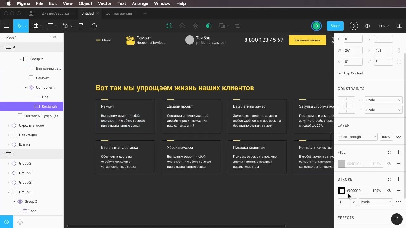The image size is (406, 228).
Task: Collapse frame 4 in layers panel
Action: click(3, 47)
